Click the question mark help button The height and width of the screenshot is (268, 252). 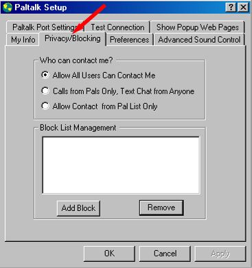click(231, 8)
